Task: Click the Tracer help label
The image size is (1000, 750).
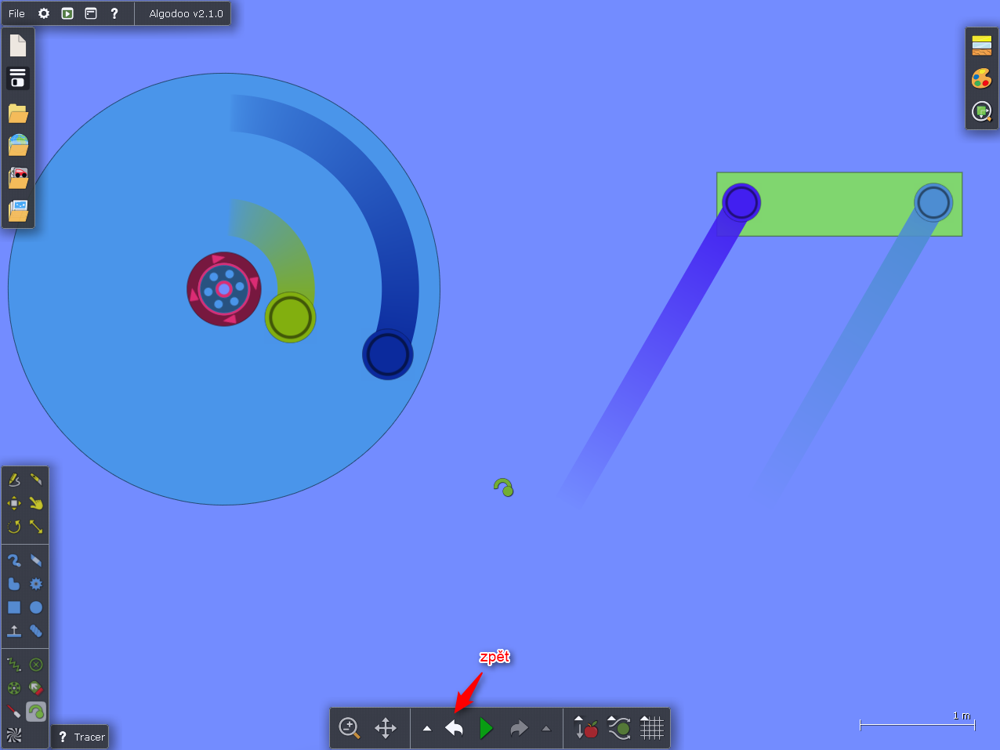Action: tap(81, 737)
